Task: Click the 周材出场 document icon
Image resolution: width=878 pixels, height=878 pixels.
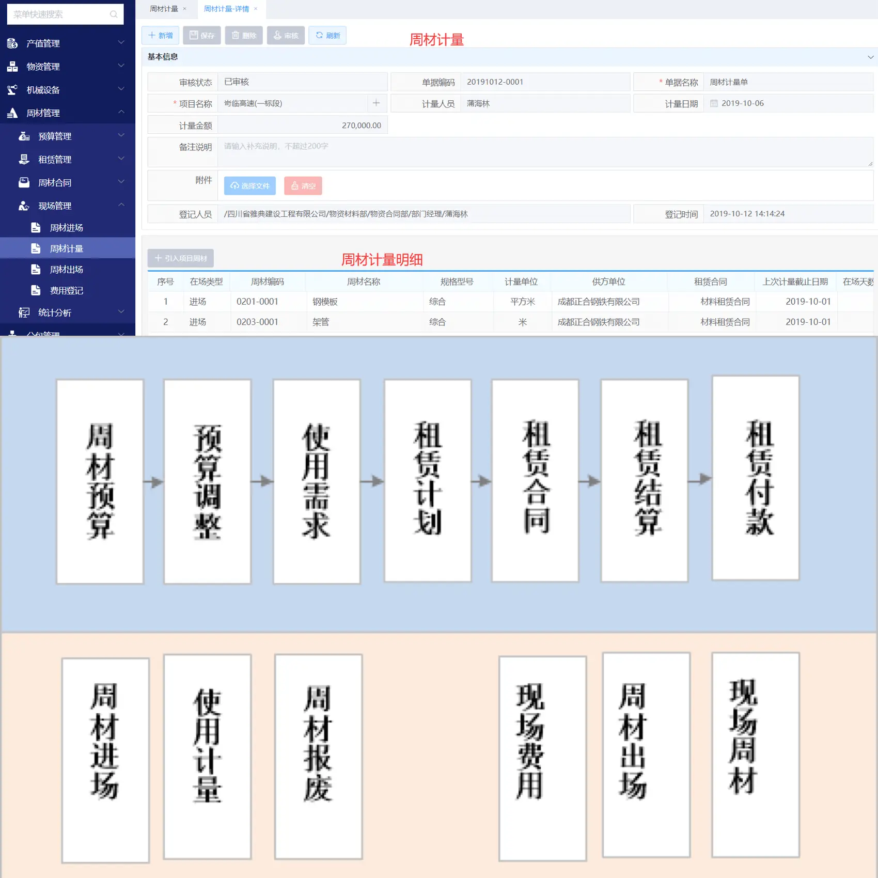Action: [36, 270]
